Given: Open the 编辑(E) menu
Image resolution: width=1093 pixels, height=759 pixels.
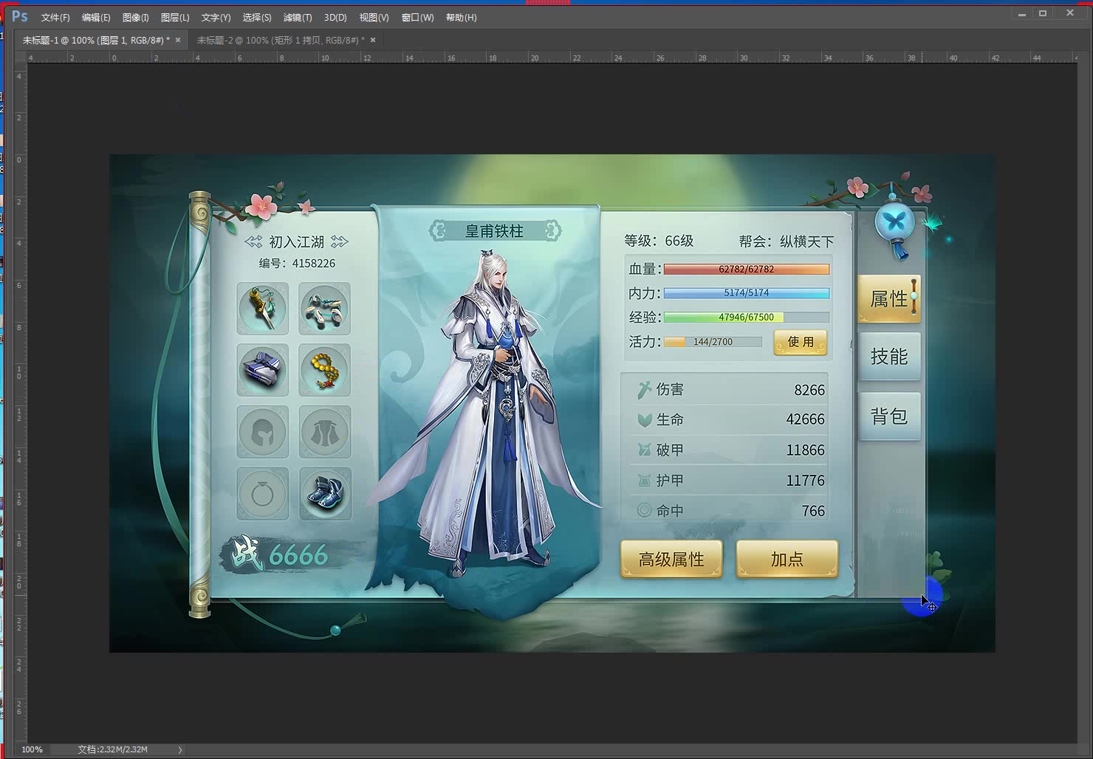Looking at the screenshot, I should tap(96, 17).
